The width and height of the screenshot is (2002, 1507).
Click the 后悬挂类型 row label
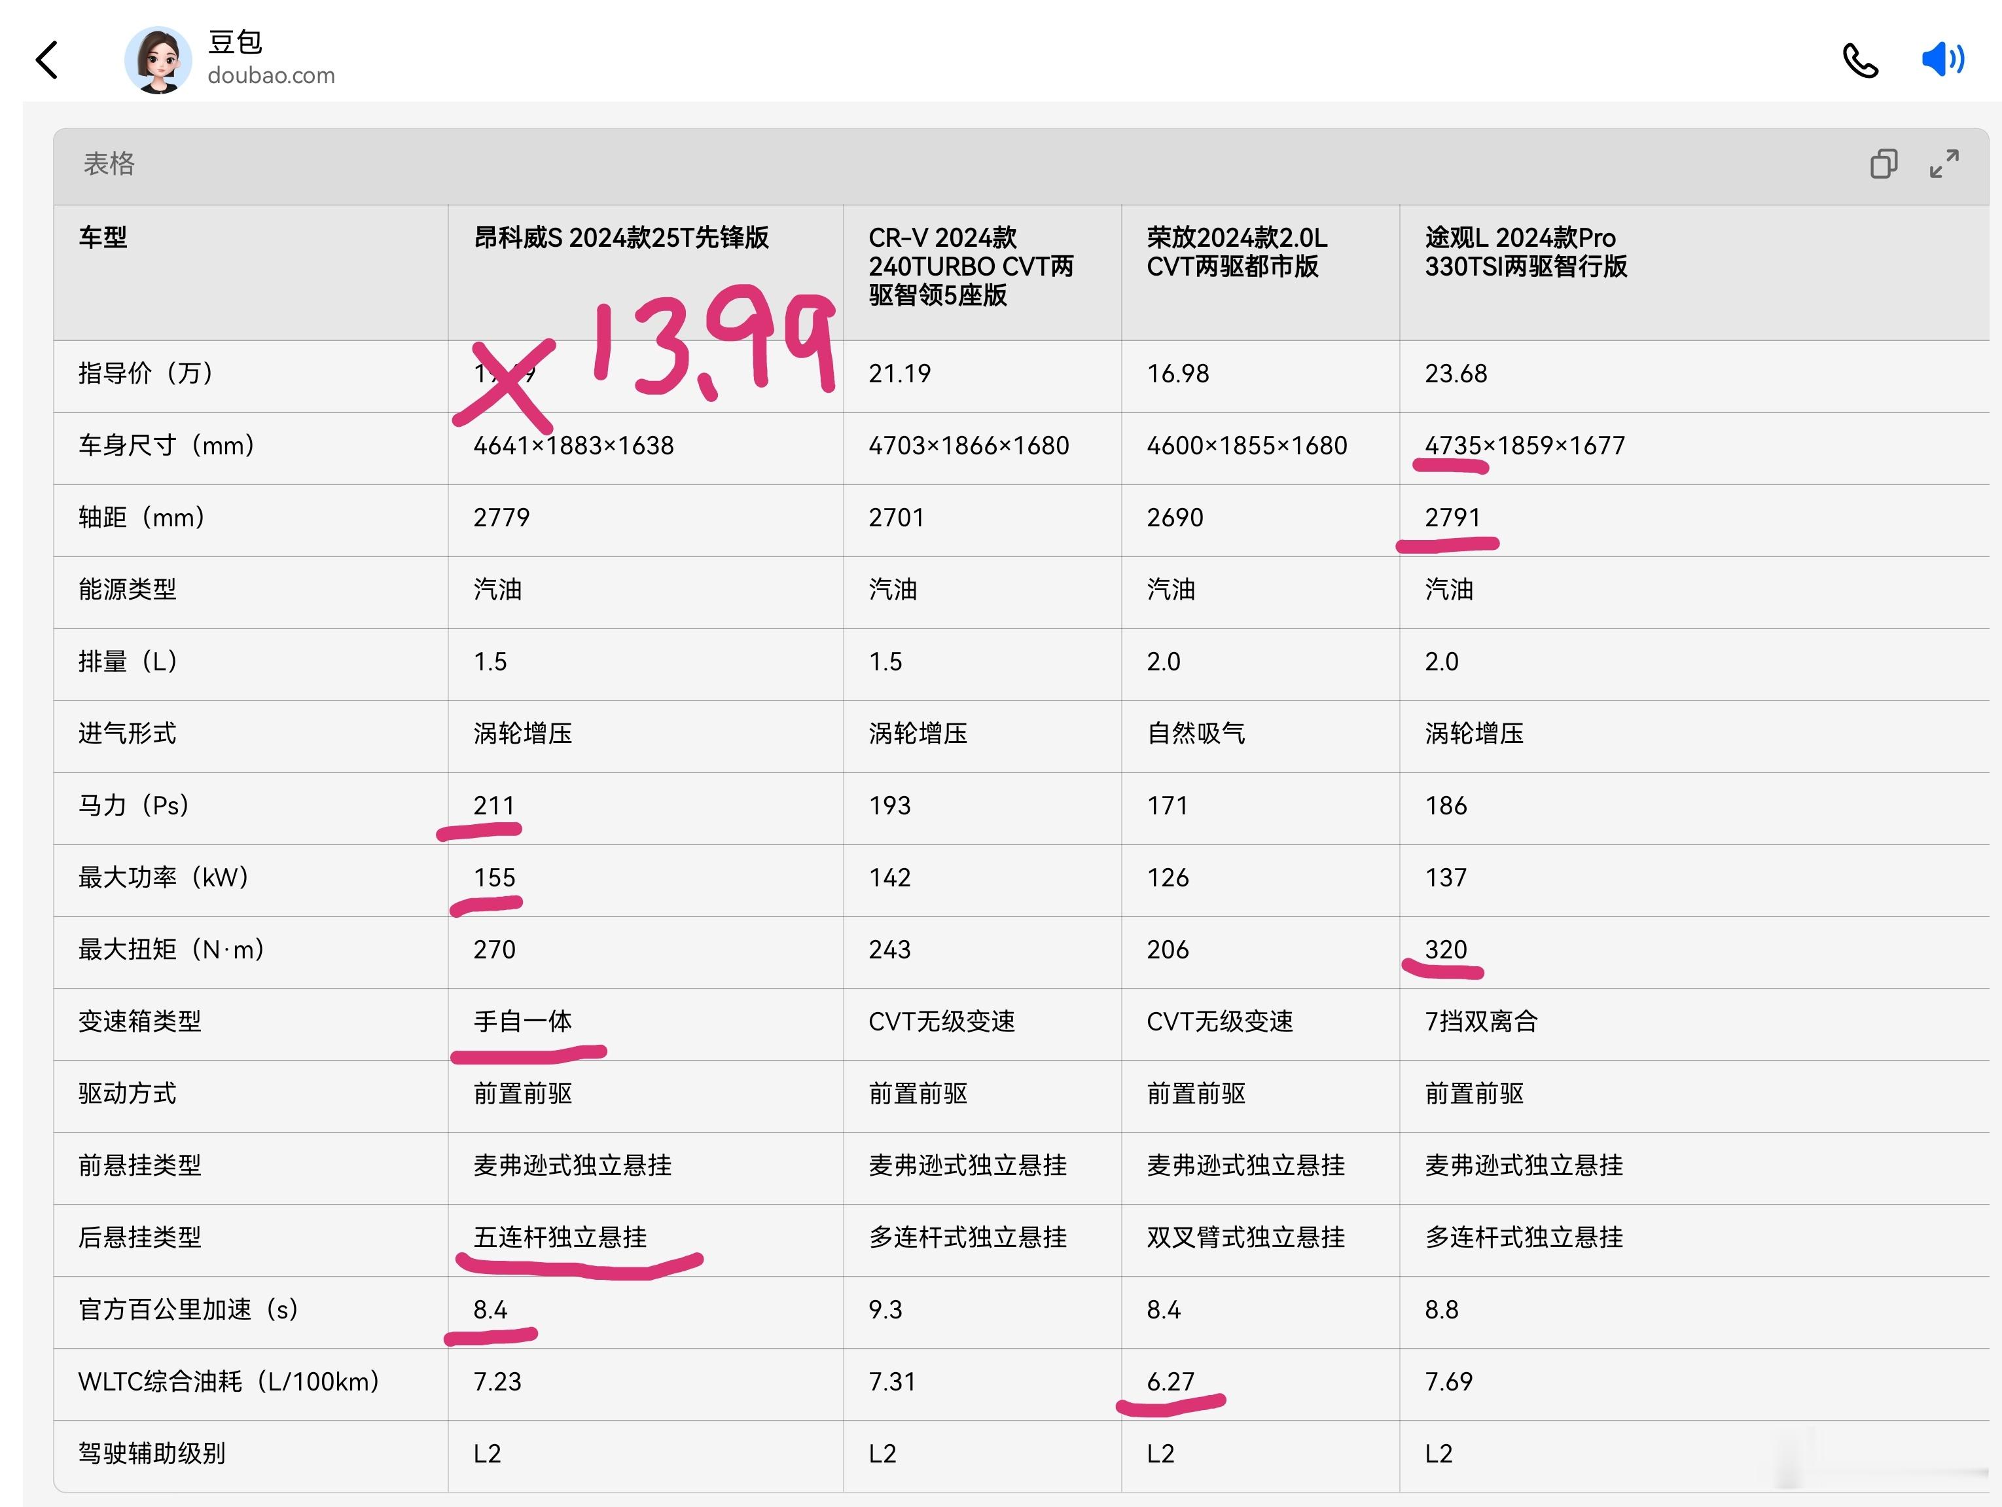[139, 1237]
